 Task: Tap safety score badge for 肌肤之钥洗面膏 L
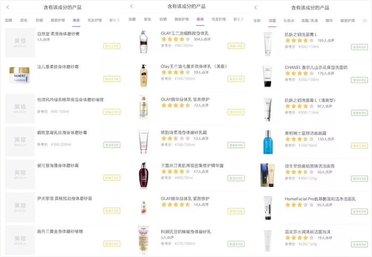(x=359, y=47)
